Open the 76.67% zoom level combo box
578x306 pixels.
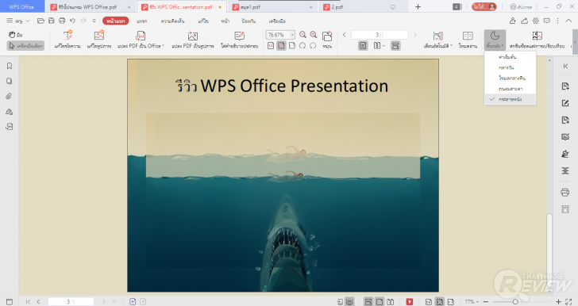click(280, 35)
